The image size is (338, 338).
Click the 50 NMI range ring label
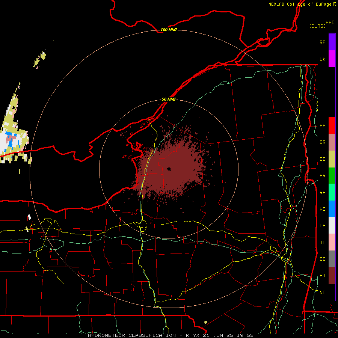click(169, 100)
